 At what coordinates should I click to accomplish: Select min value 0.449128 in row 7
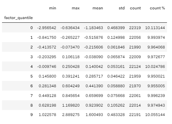(48, 96)
